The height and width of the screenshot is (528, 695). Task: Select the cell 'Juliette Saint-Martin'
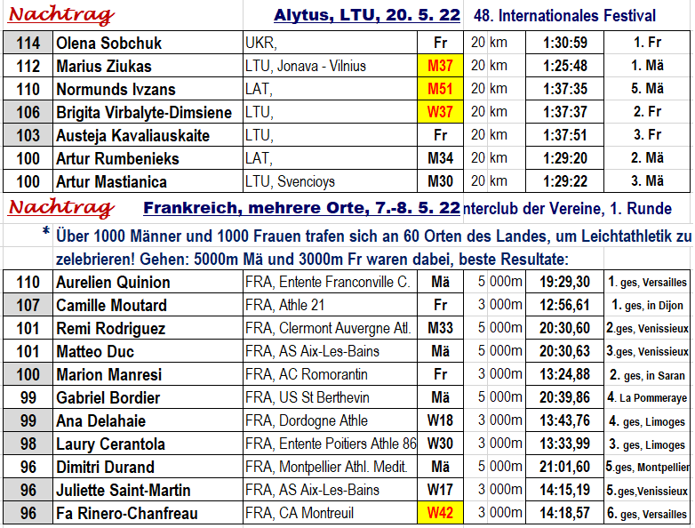[148, 490]
